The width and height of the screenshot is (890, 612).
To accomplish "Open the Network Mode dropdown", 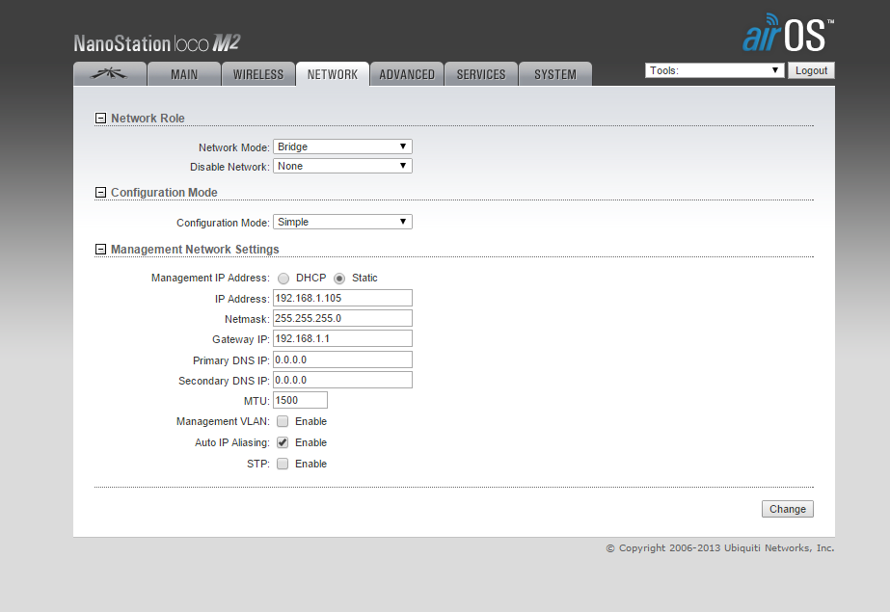I will click(x=343, y=146).
